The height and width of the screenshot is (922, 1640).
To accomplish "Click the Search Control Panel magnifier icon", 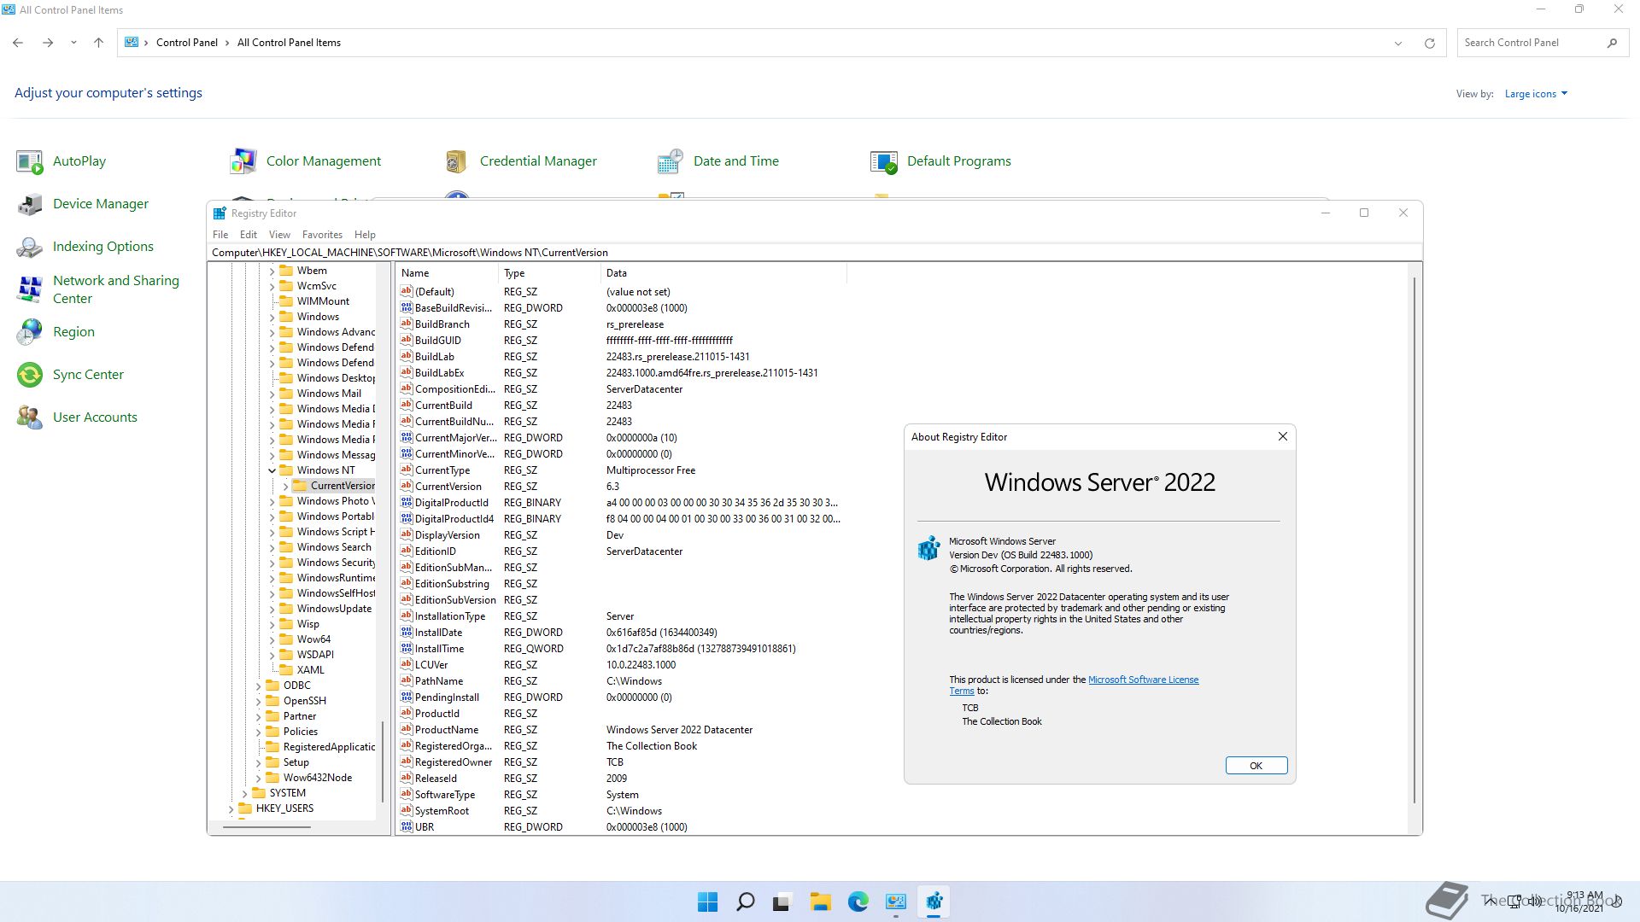I will click(x=1612, y=43).
